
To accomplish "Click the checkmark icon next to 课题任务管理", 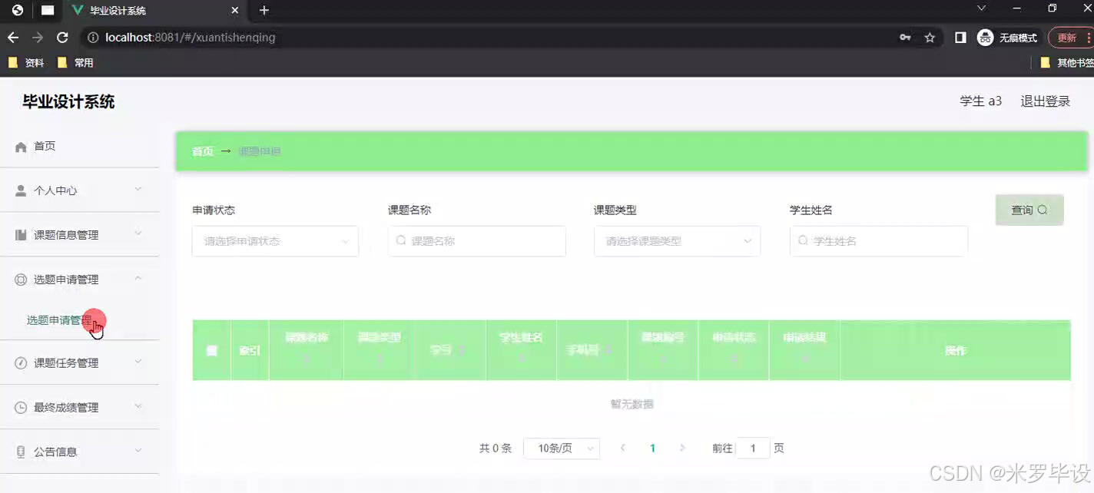I will point(18,362).
